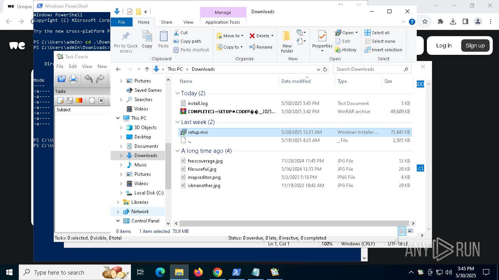Open the Delete dropdown in Organize

pos(262,36)
